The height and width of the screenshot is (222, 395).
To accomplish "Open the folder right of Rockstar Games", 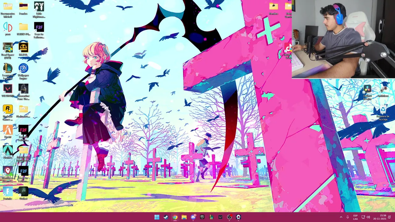I will point(23,111).
